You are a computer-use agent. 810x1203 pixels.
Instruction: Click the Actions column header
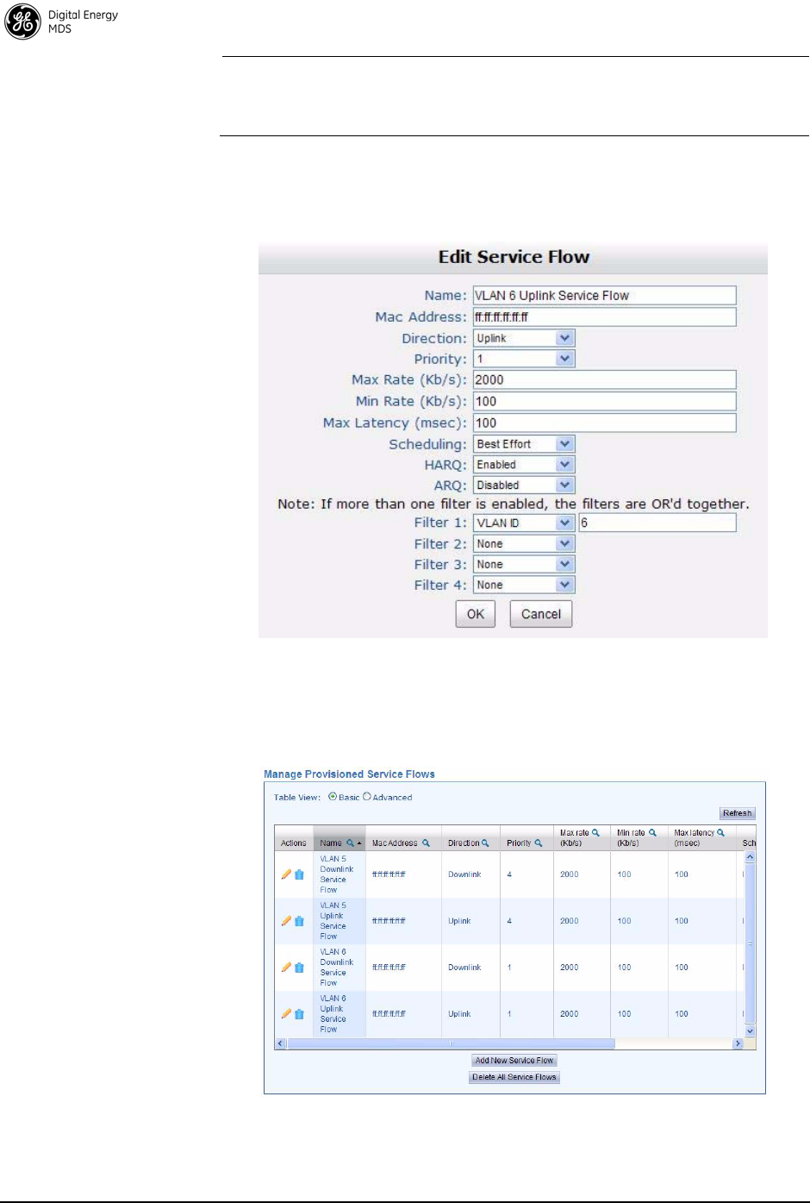coord(294,838)
